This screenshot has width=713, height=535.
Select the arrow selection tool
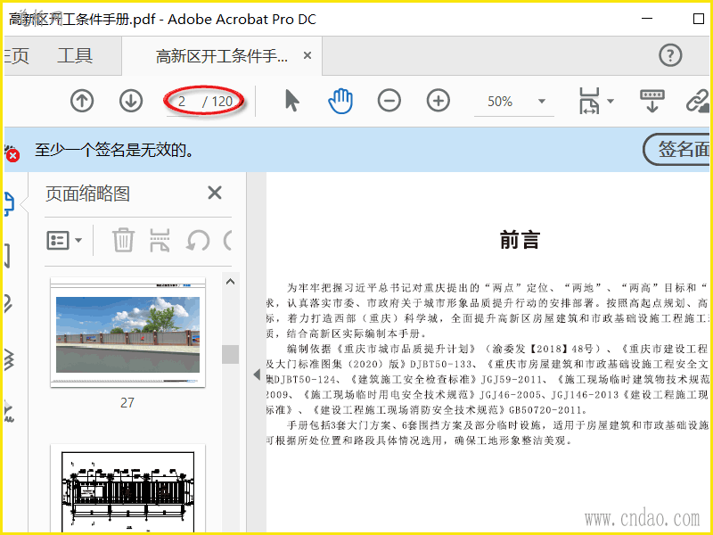coord(292,101)
